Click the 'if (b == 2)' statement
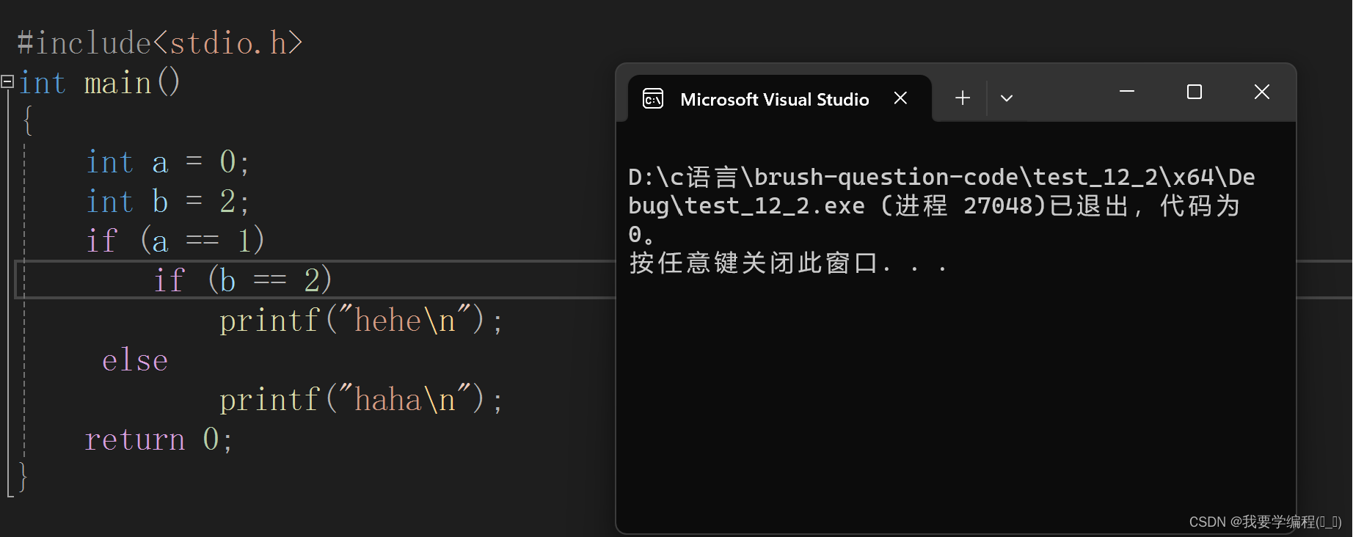The image size is (1353, 537). [x=243, y=280]
